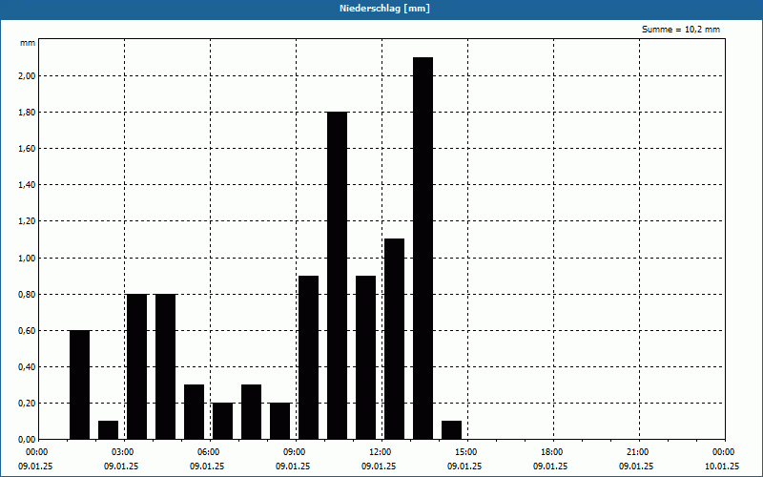Viewport: 763px width, 477px height.
Task: Click the 0,60 y-axis value
Action: click(x=27, y=330)
